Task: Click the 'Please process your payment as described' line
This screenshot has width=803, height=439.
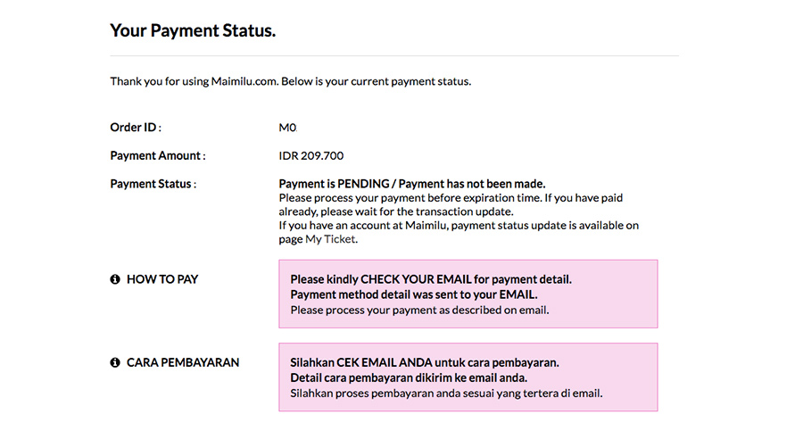Action: [419, 310]
